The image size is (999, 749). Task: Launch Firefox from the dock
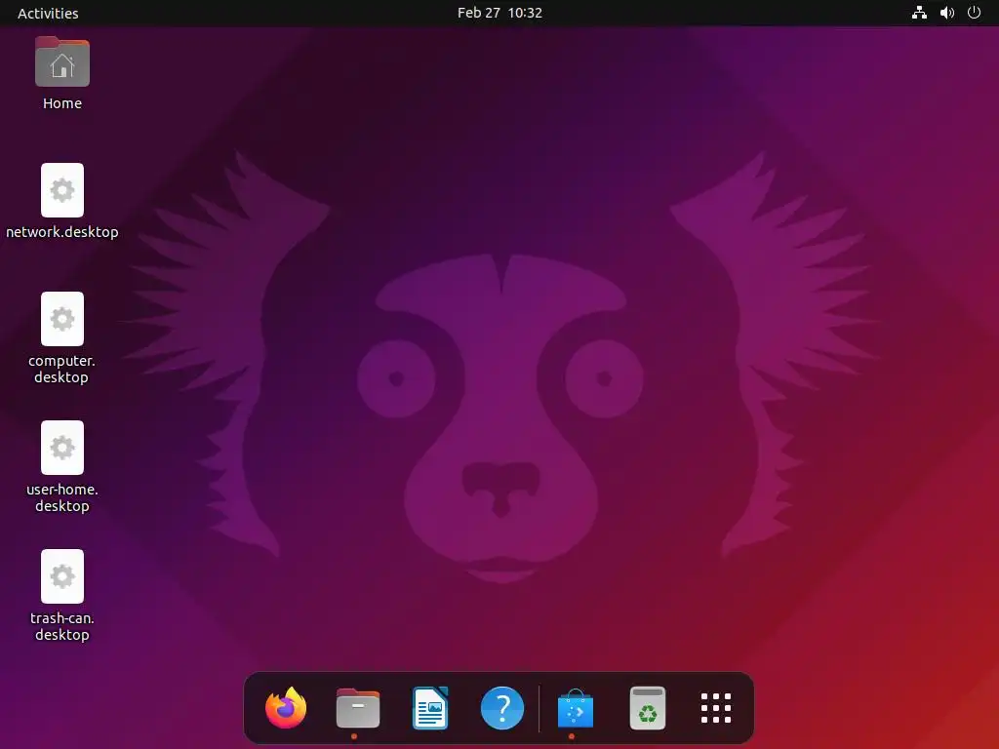(286, 708)
